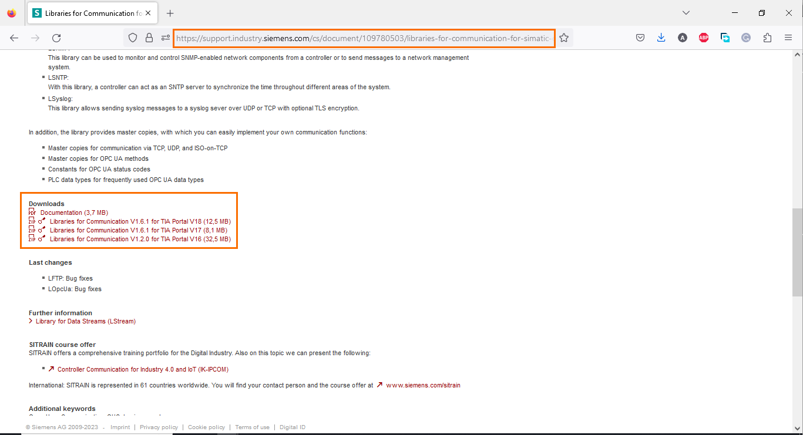
Task: Click 'Constants for OPC UA status codes' item
Action: point(99,169)
